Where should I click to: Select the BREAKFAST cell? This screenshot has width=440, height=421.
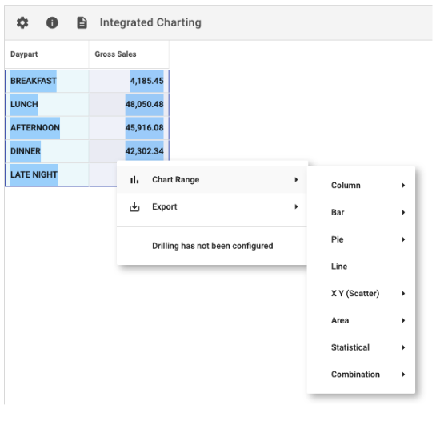46,81
